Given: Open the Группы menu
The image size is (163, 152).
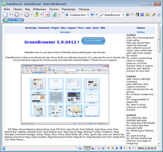Looking at the screenshot, I should pos(54,9).
